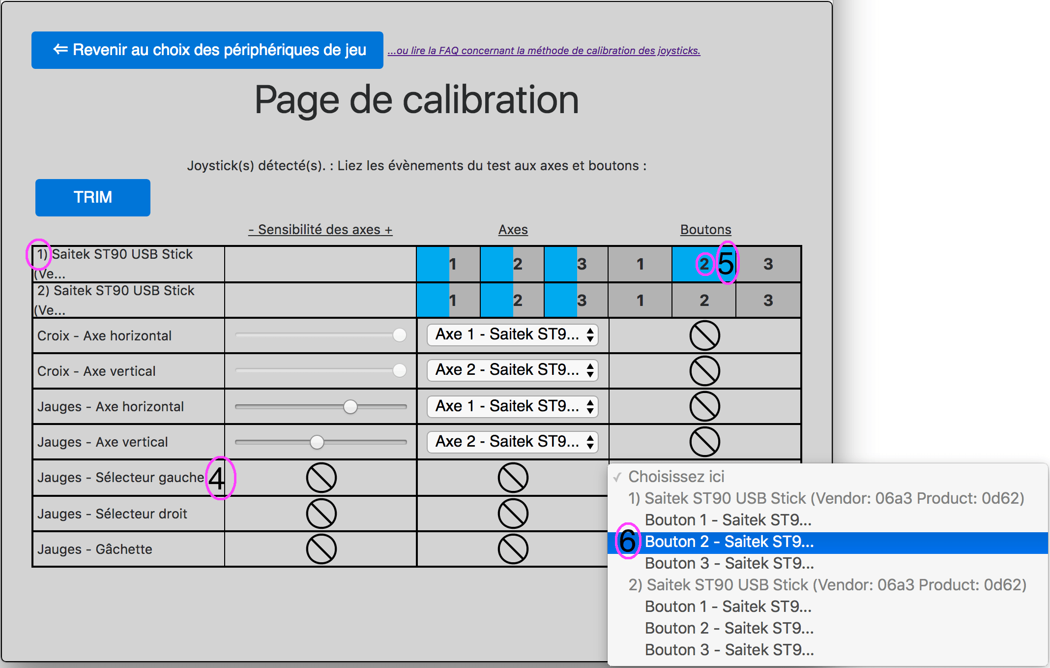
Task: Click axis 2 indicator of joystick 2
Action: [512, 300]
